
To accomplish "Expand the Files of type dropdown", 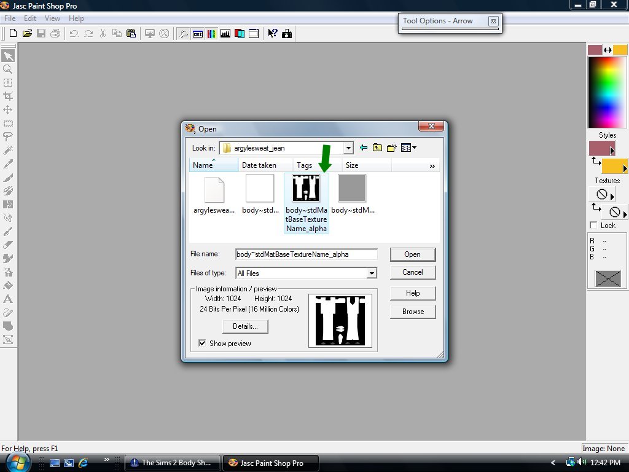I will [x=372, y=273].
